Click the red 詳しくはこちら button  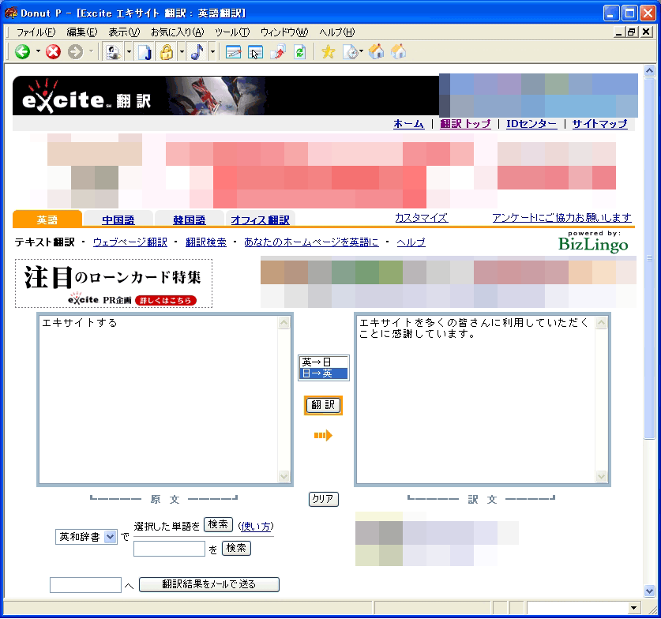pos(166,301)
